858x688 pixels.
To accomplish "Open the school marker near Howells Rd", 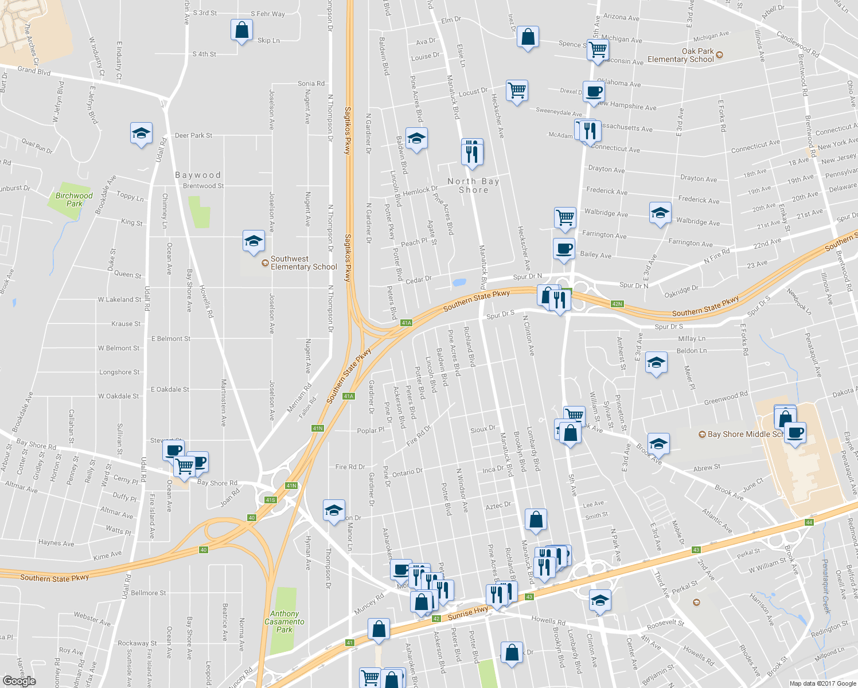I will tap(600, 601).
